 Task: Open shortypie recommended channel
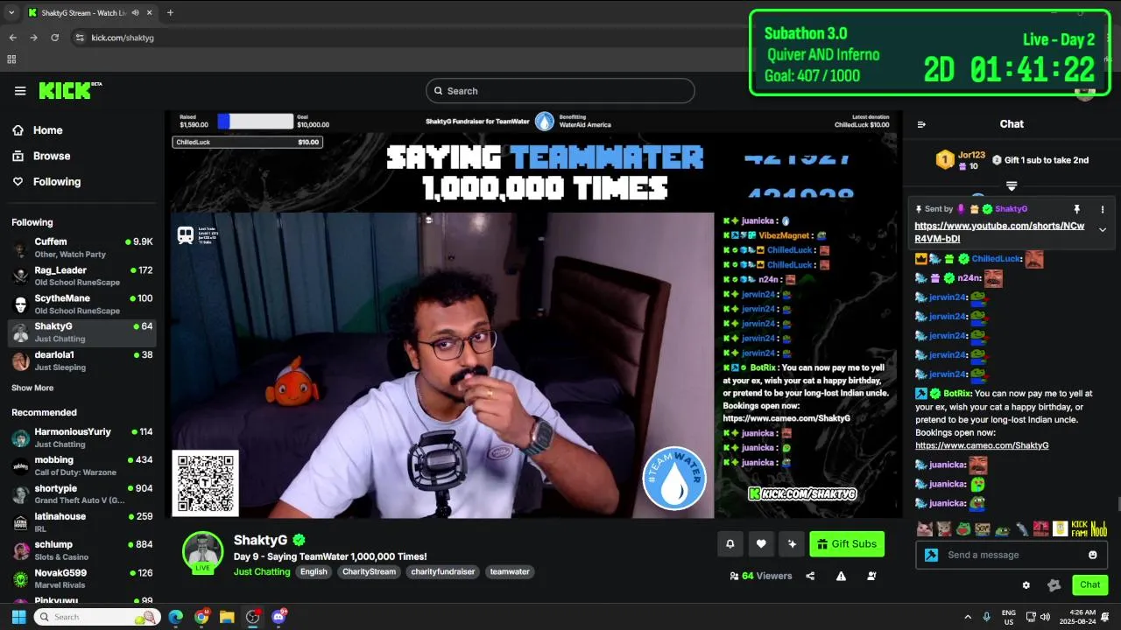coord(82,494)
